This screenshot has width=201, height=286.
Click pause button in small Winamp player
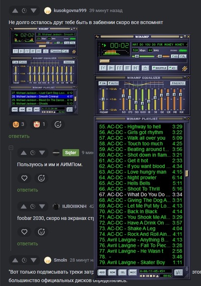pyautogui.click(x=27, y=51)
